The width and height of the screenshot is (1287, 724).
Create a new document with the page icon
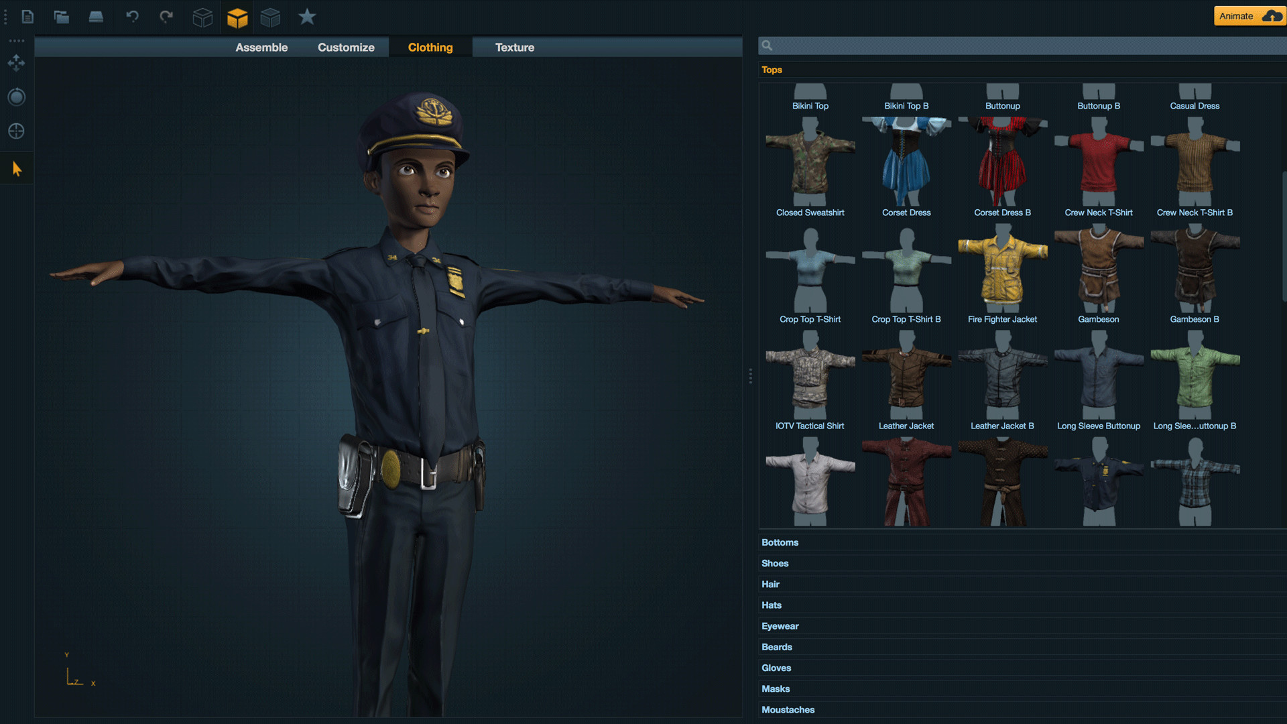[27, 17]
